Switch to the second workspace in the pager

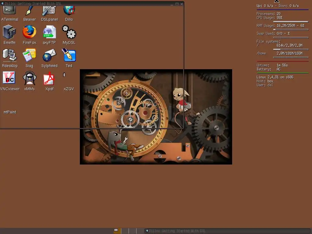point(125,231)
